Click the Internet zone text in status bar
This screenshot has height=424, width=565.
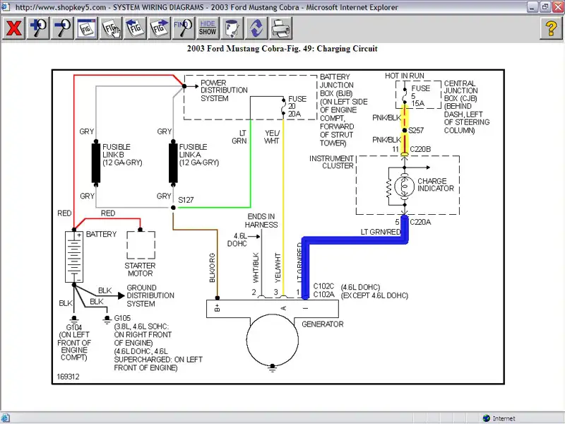pyautogui.click(x=504, y=418)
